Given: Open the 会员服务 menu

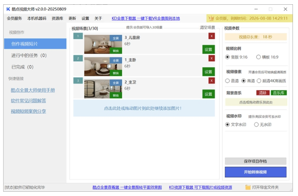Looking at the screenshot, I should [15, 18].
